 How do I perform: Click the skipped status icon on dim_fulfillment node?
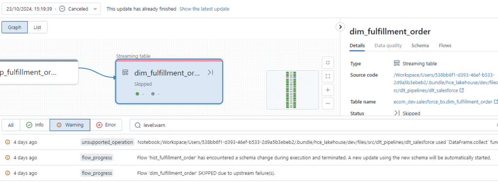click(x=210, y=73)
